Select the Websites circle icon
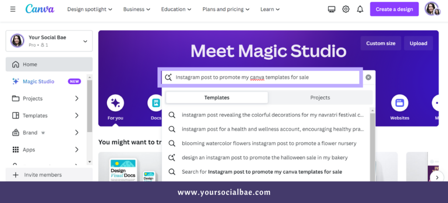Viewport: 448px width, 203px height. tap(400, 103)
